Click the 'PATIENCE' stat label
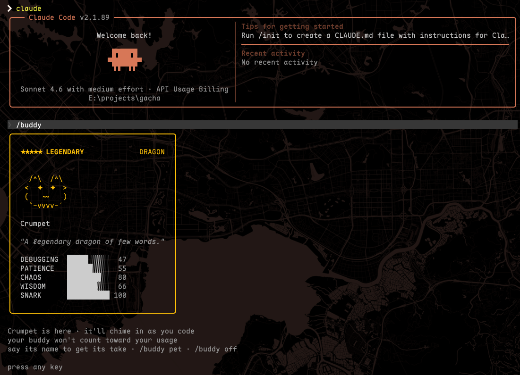Viewport: 520px width, 375px height. tap(37, 268)
